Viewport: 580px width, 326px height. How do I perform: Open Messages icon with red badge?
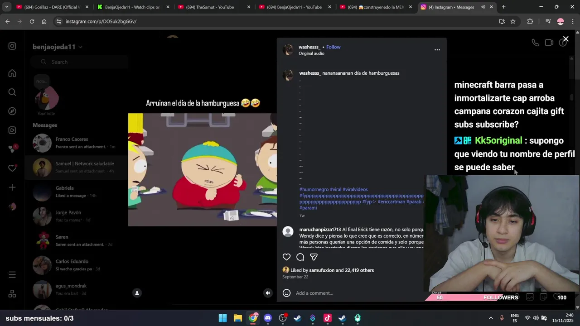click(x=13, y=149)
